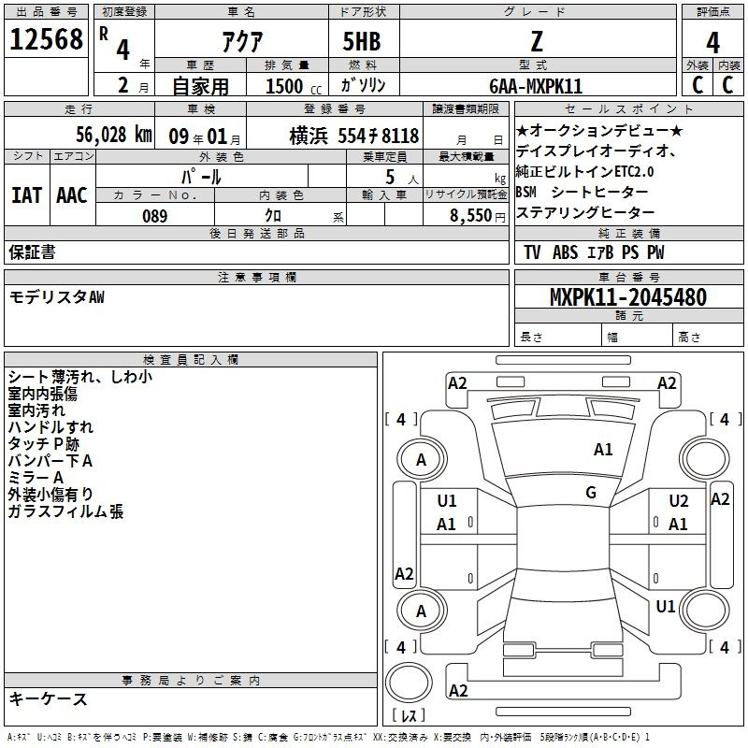The image size is (748, 748).
Task: Select the spare tire circle above レス
Action: [410, 683]
